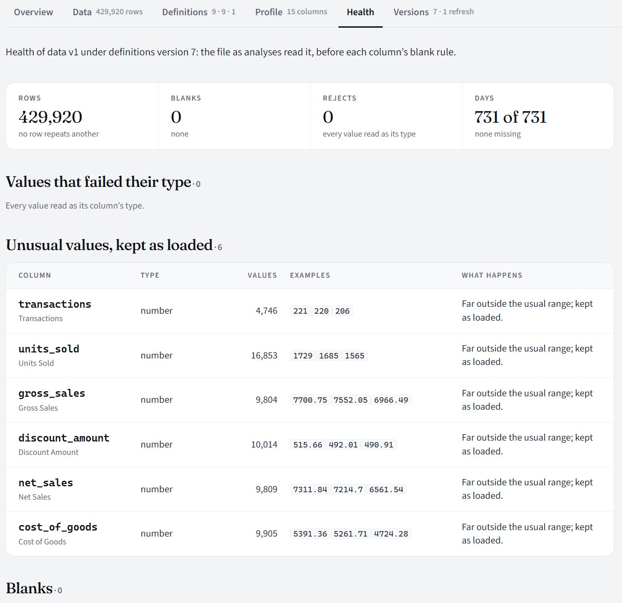Click the Values that failed their type heading
This screenshot has height=603, width=622.
[98, 182]
